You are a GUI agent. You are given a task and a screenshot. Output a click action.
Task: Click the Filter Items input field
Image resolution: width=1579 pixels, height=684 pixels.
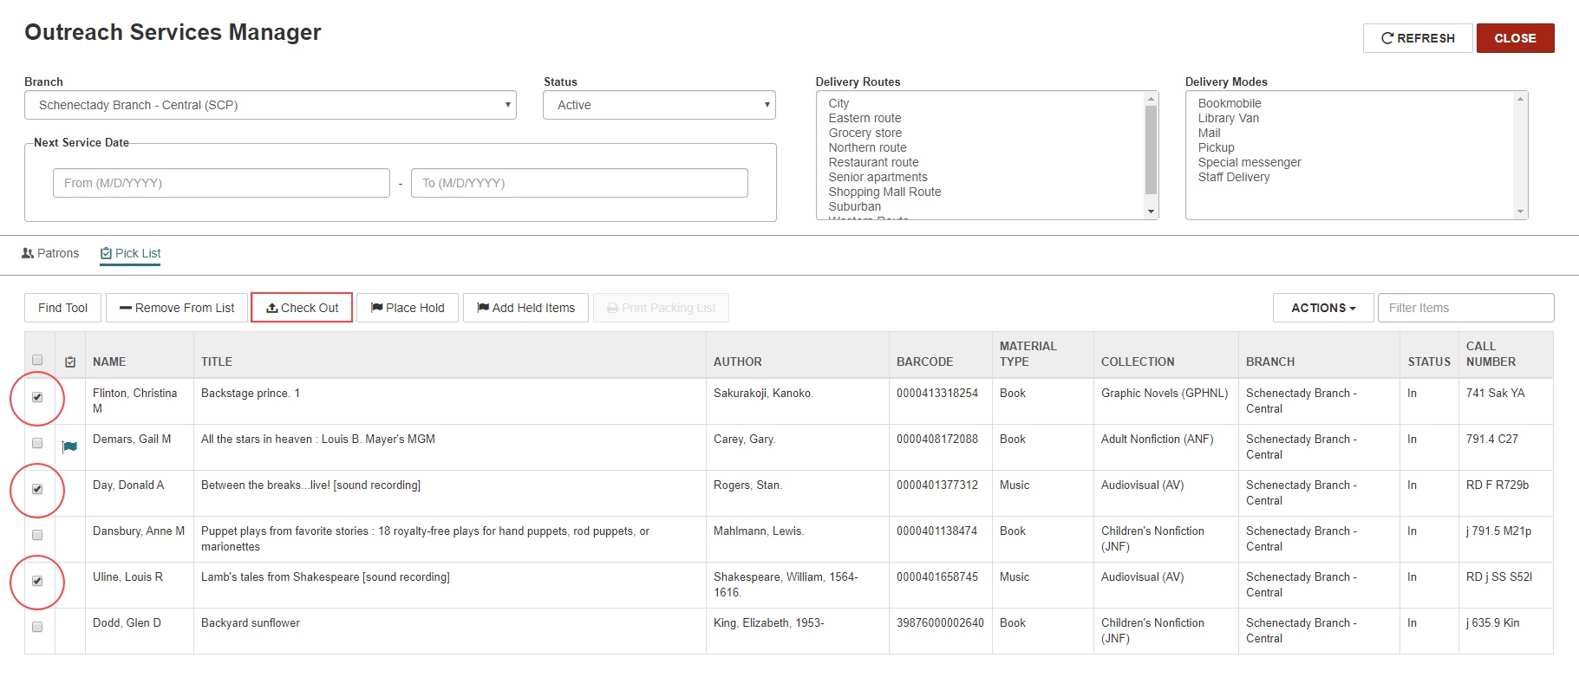[1465, 308]
